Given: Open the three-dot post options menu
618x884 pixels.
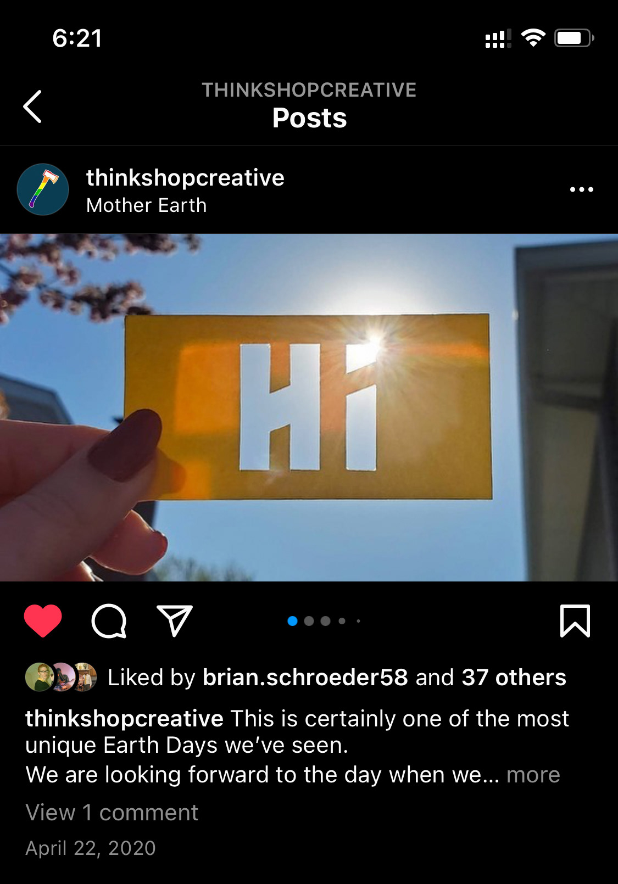Looking at the screenshot, I should tap(581, 189).
